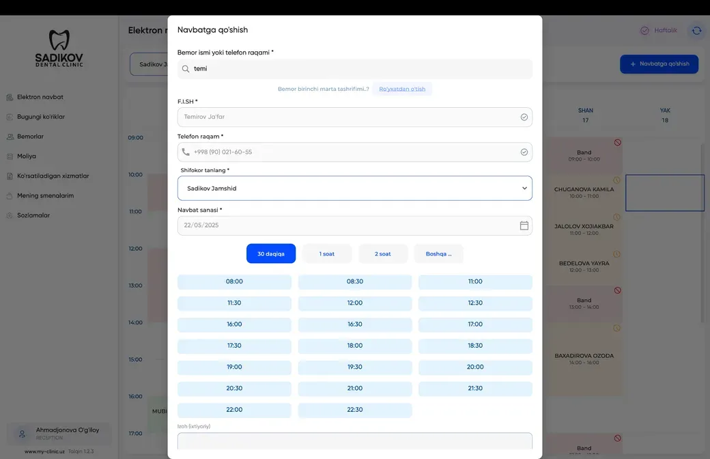The width and height of the screenshot is (710, 459).
Task: Click the calendar scrollbar on the right edge
Action: pyautogui.click(x=702, y=234)
